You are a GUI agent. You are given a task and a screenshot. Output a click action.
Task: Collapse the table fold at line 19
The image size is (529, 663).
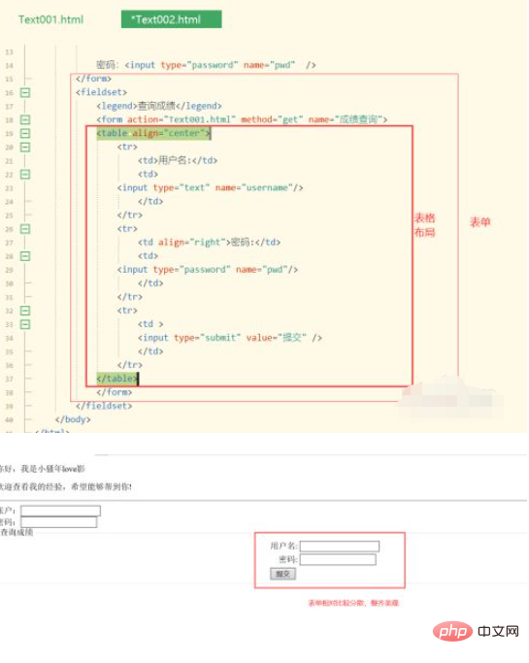25,133
